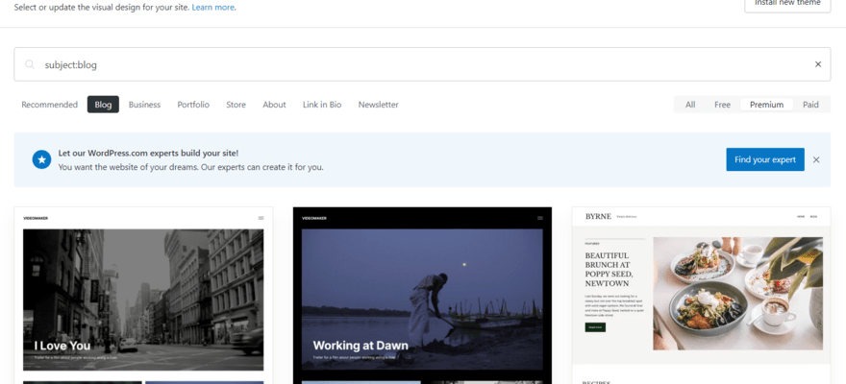The width and height of the screenshot is (846, 384).
Task: Click the experts banner headline text
Action: 148,153
